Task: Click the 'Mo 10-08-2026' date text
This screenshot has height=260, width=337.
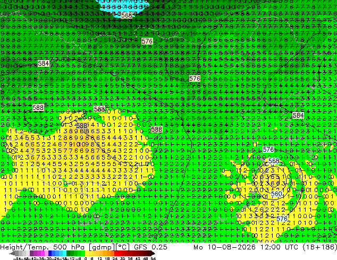Action: pyautogui.click(x=225, y=247)
